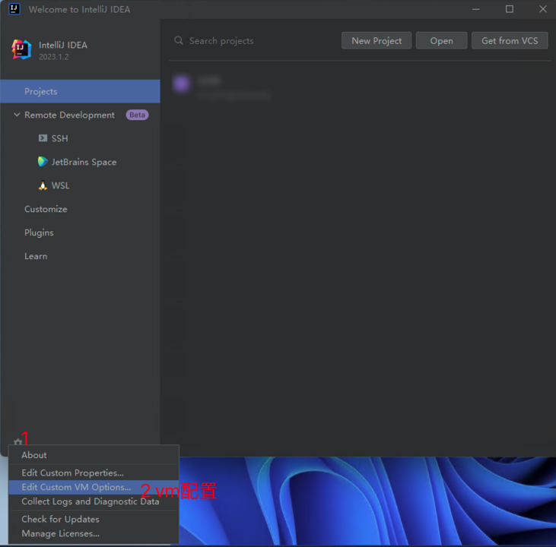Minimize the Welcome to IntelliJ IDEA window
Image resolution: width=556 pixels, height=547 pixels.
coord(476,9)
